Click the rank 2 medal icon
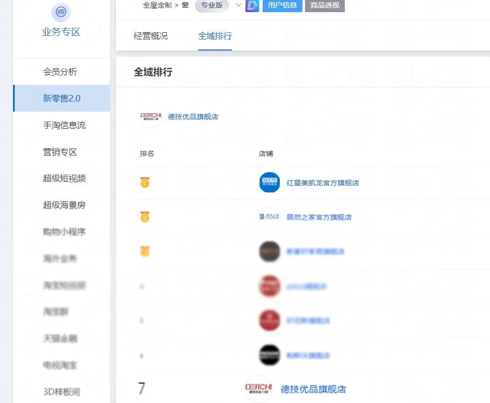The height and width of the screenshot is (403, 490). [145, 217]
